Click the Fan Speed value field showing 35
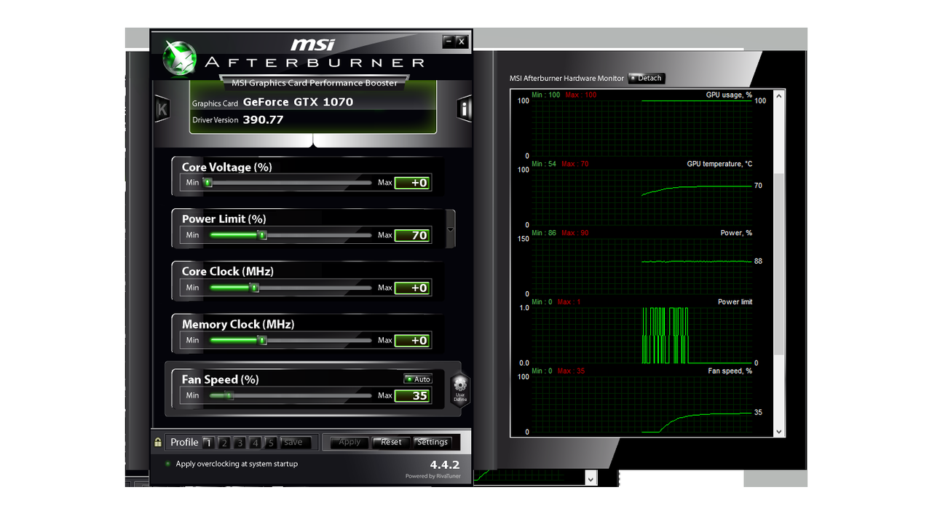932x514 pixels. coord(412,396)
